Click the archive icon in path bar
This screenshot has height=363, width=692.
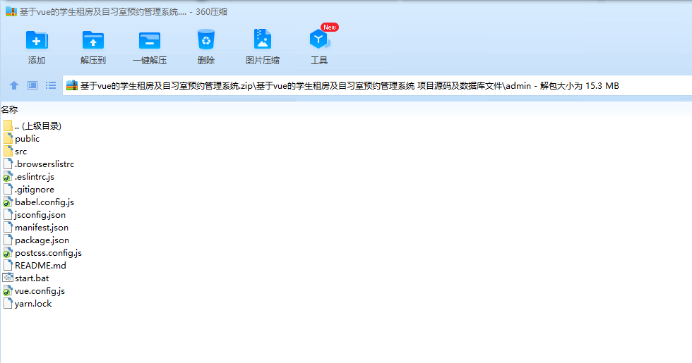[72, 85]
